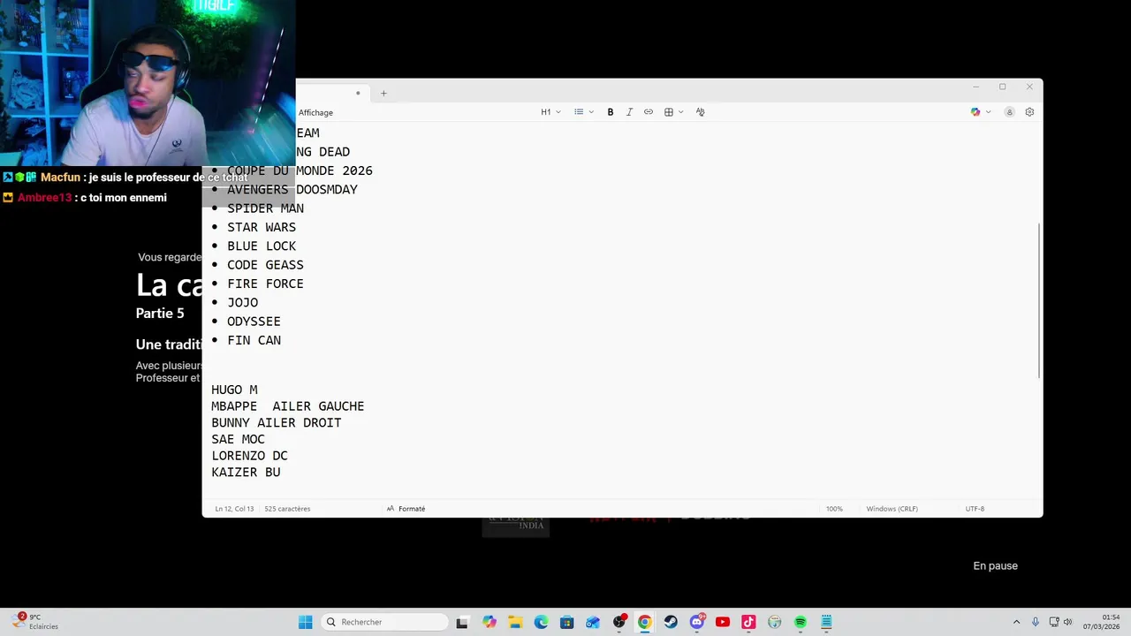Open File Explorer from the taskbar
Screen dimensions: 1131x636
515,622
